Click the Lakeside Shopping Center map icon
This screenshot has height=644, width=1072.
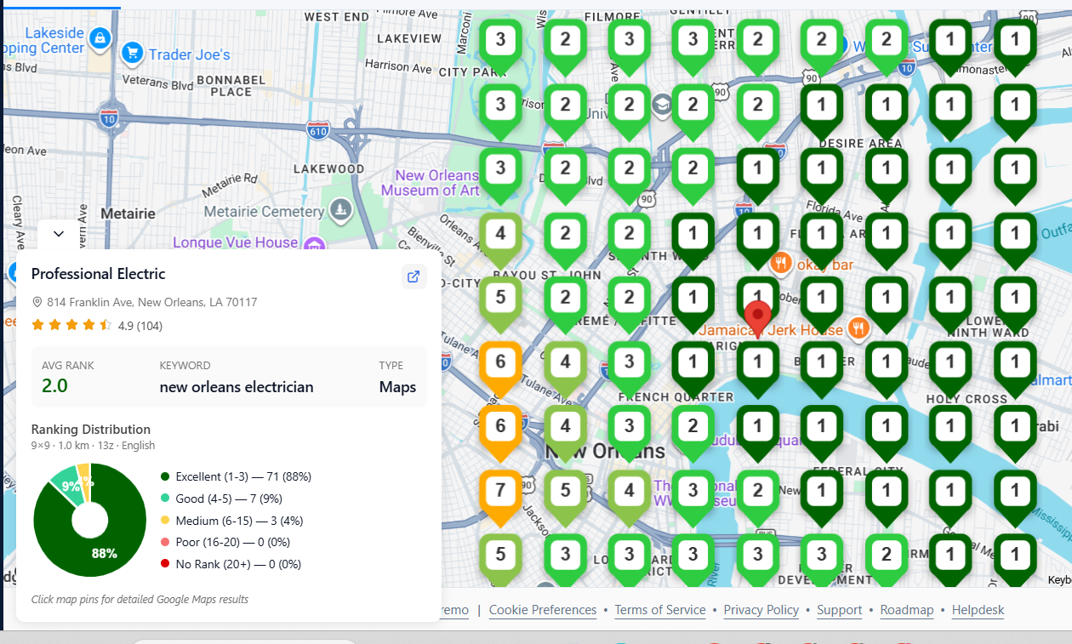(100, 38)
